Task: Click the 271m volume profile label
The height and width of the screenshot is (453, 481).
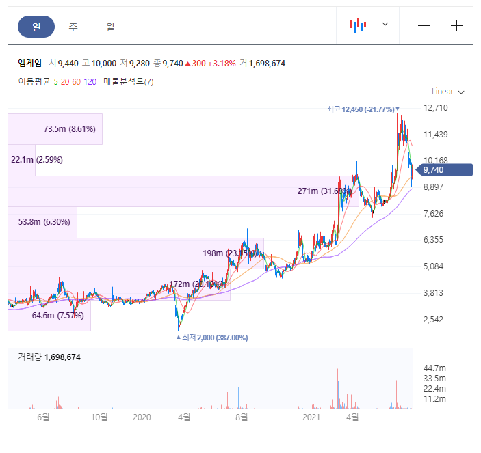Action: (x=324, y=191)
